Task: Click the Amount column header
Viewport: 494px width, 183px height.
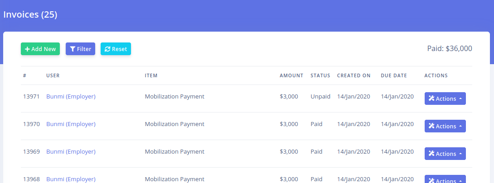Action: [x=291, y=75]
